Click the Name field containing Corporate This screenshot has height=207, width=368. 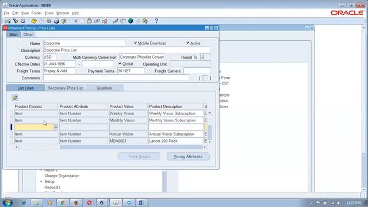click(x=84, y=43)
